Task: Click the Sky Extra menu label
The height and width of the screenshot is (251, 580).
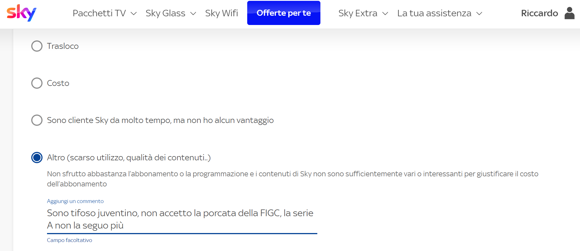Action: (x=358, y=13)
